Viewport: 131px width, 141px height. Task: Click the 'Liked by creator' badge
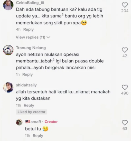(32, 112)
